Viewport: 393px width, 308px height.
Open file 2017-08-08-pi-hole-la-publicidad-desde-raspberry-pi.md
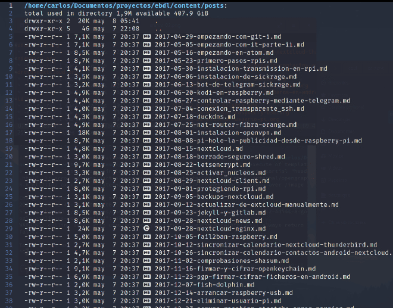[x=258, y=141]
